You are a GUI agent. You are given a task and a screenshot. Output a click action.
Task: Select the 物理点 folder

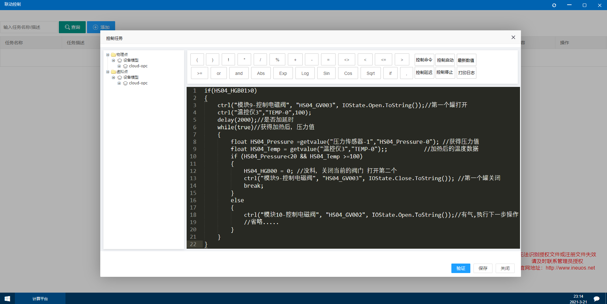(x=122, y=55)
